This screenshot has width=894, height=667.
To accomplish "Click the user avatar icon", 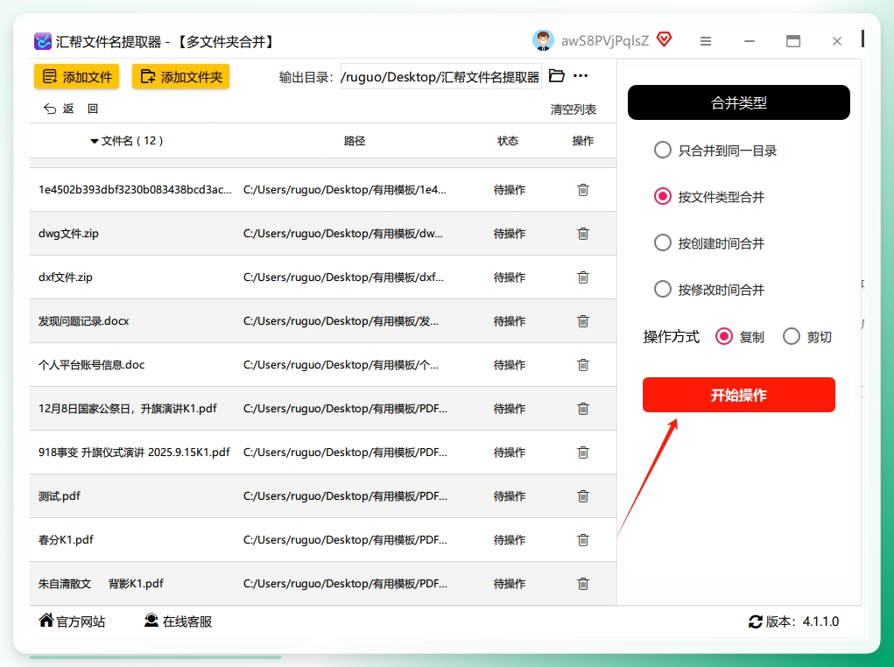I will coord(543,40).
